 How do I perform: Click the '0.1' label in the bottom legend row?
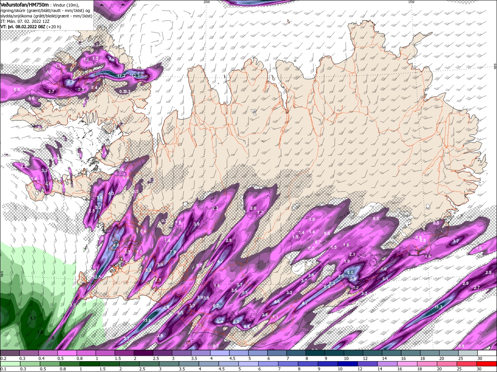(3, 369)
